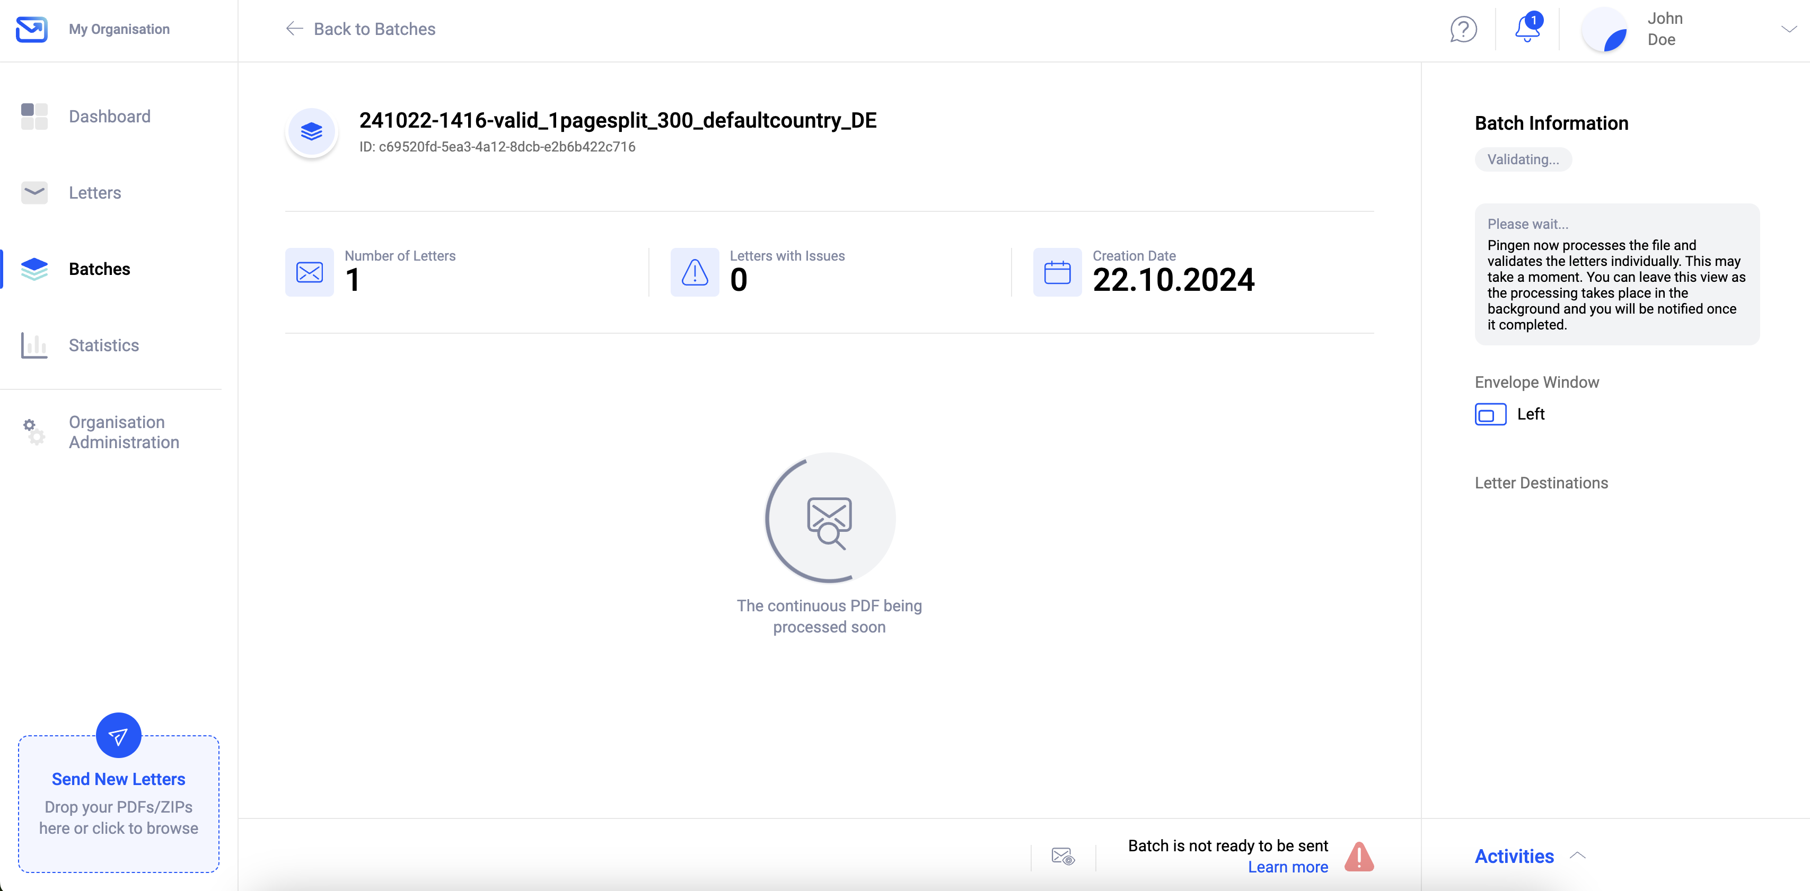The image size is (1810, 891).
Task: Click the Send New Letters paper-plane icon
Action: tap(118, 735)
